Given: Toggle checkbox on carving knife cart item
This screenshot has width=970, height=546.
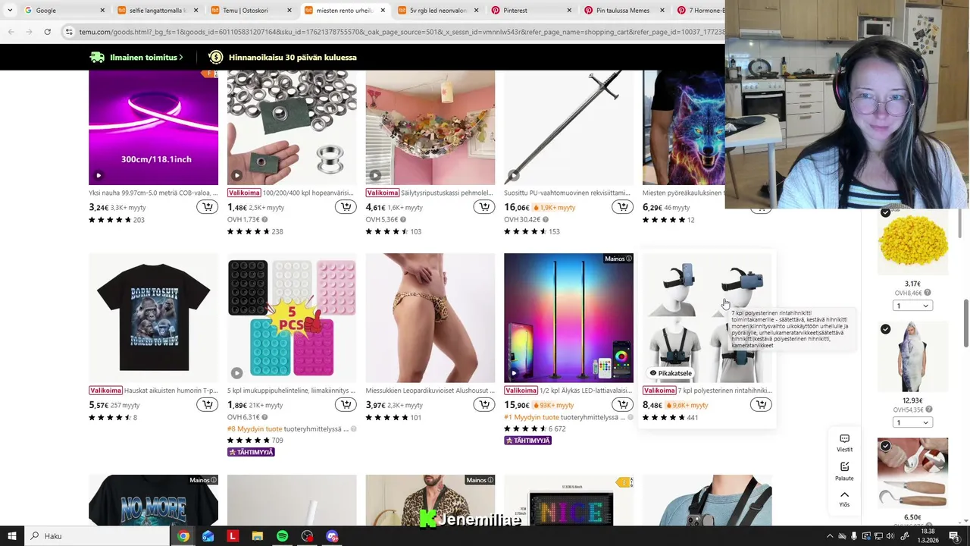Looking at the screenshot, I should click(885, 446).
